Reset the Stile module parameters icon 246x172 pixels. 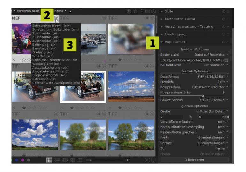click(x=224, y=11)
